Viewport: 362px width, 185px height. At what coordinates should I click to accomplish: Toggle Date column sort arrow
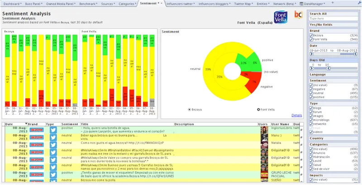pos(26,124)
